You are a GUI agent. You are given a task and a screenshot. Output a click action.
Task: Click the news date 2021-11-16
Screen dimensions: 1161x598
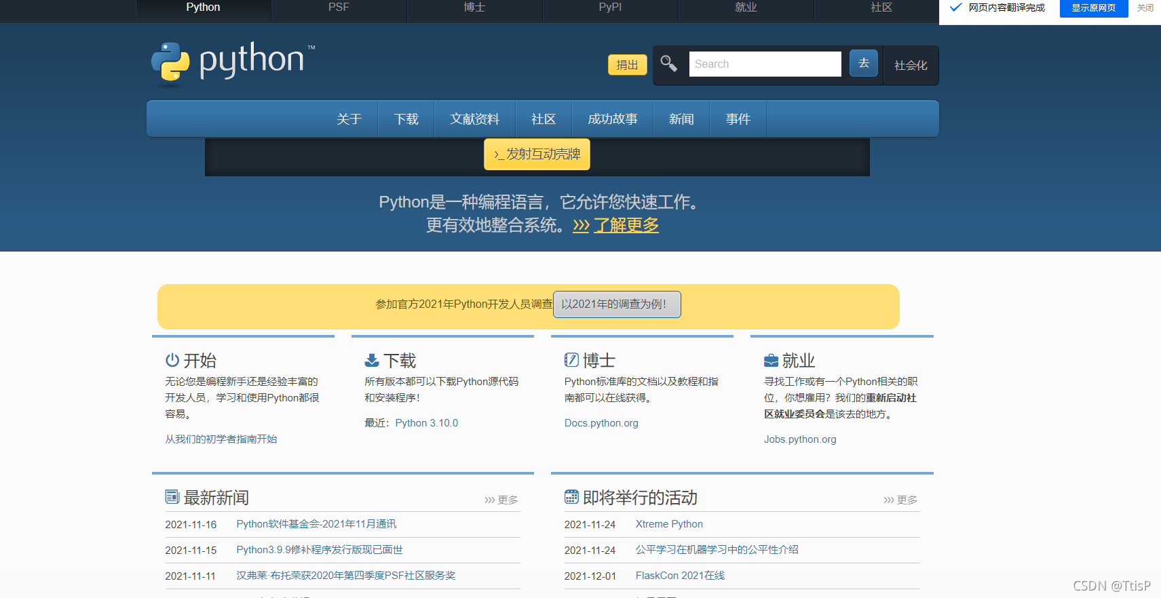(x=191, y=525)
